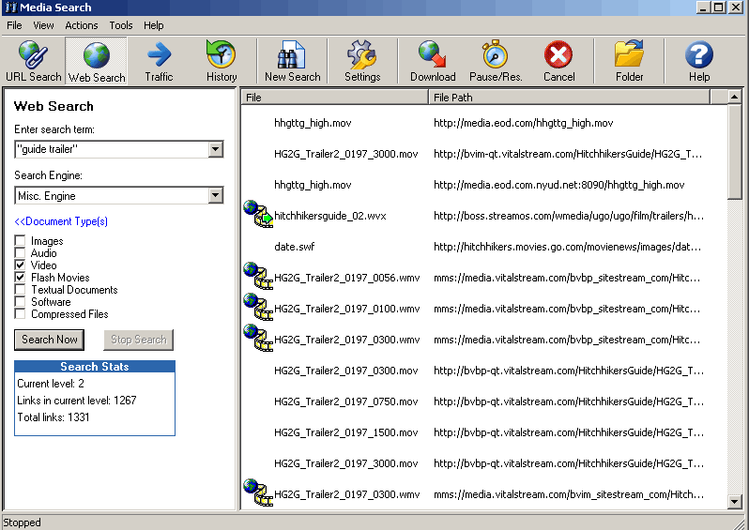
Task: Click the Search Now button
Action: click(50, 340)
